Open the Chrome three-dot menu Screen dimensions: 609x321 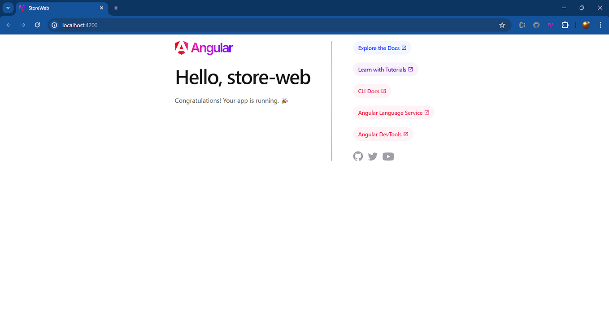[x=600, y=25]
